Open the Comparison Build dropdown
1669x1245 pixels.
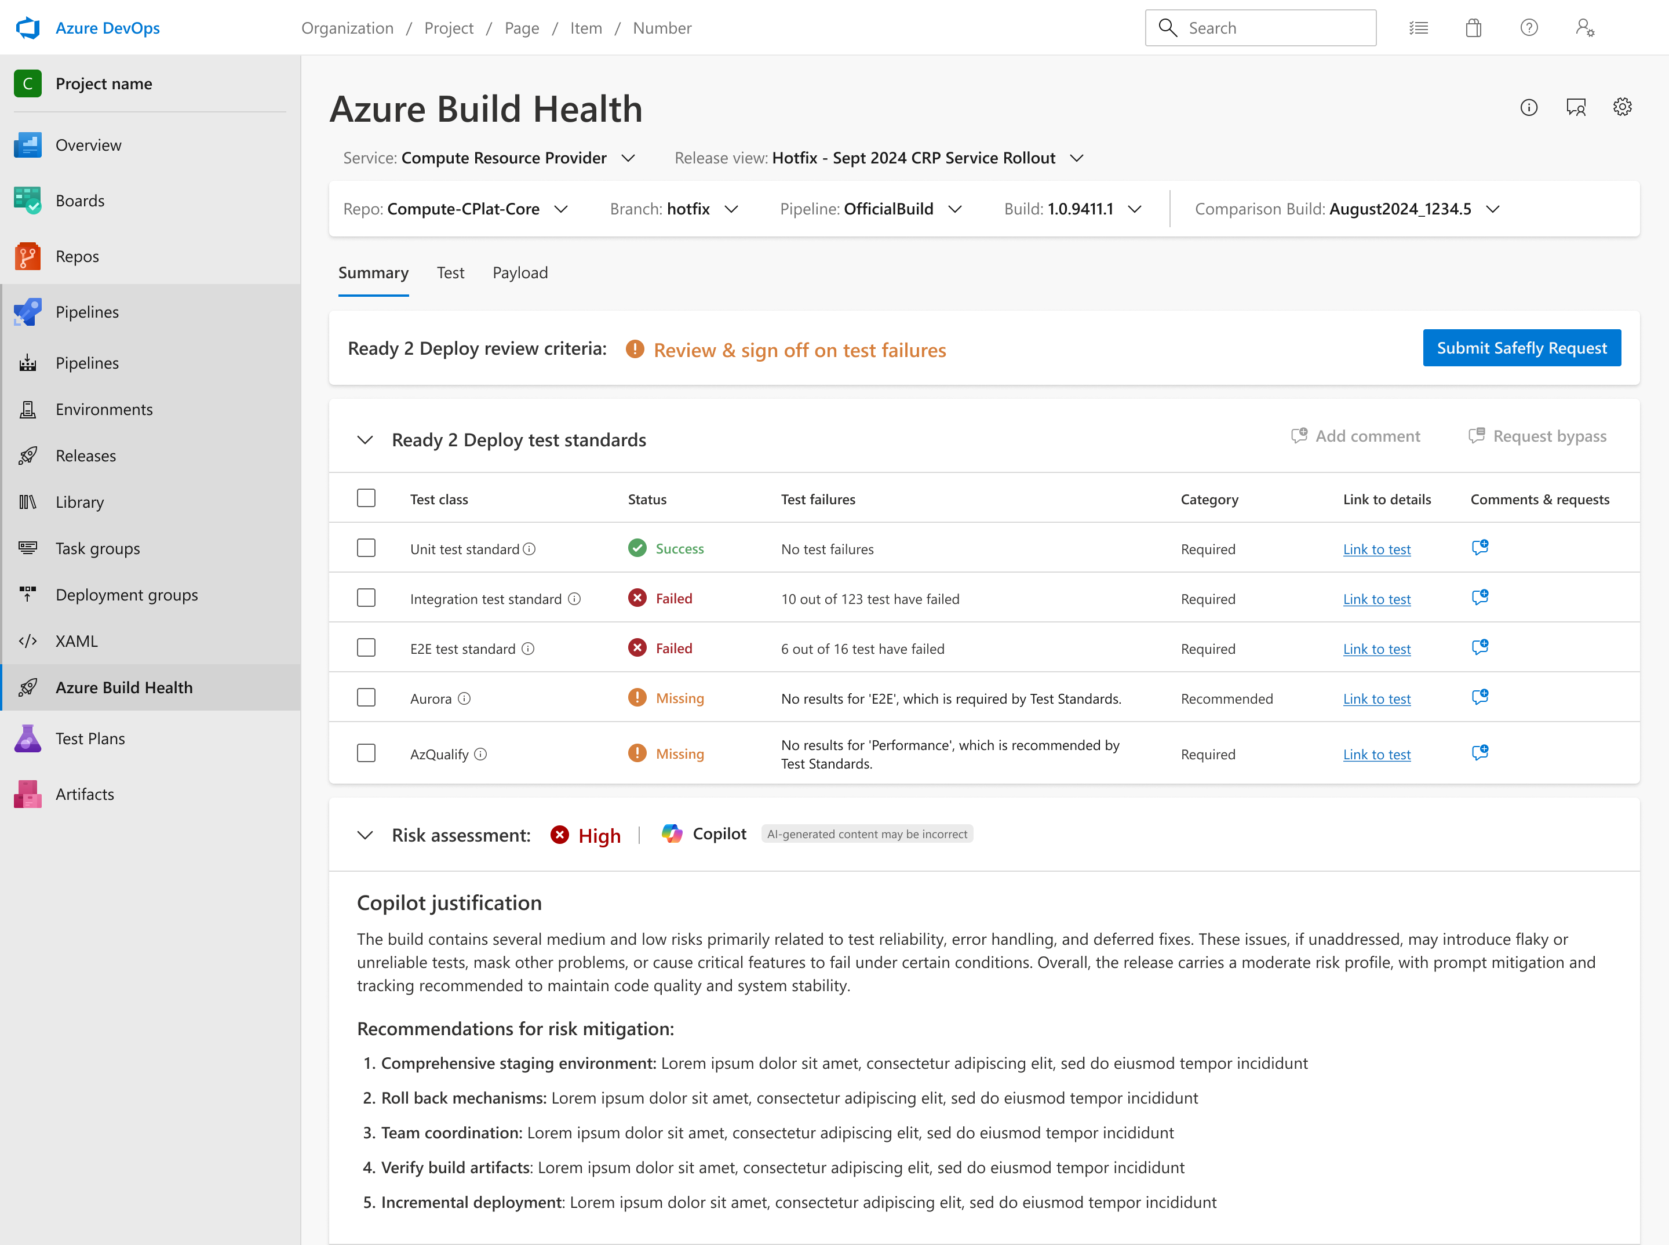pyautogui.click(x=1348, y=209)
